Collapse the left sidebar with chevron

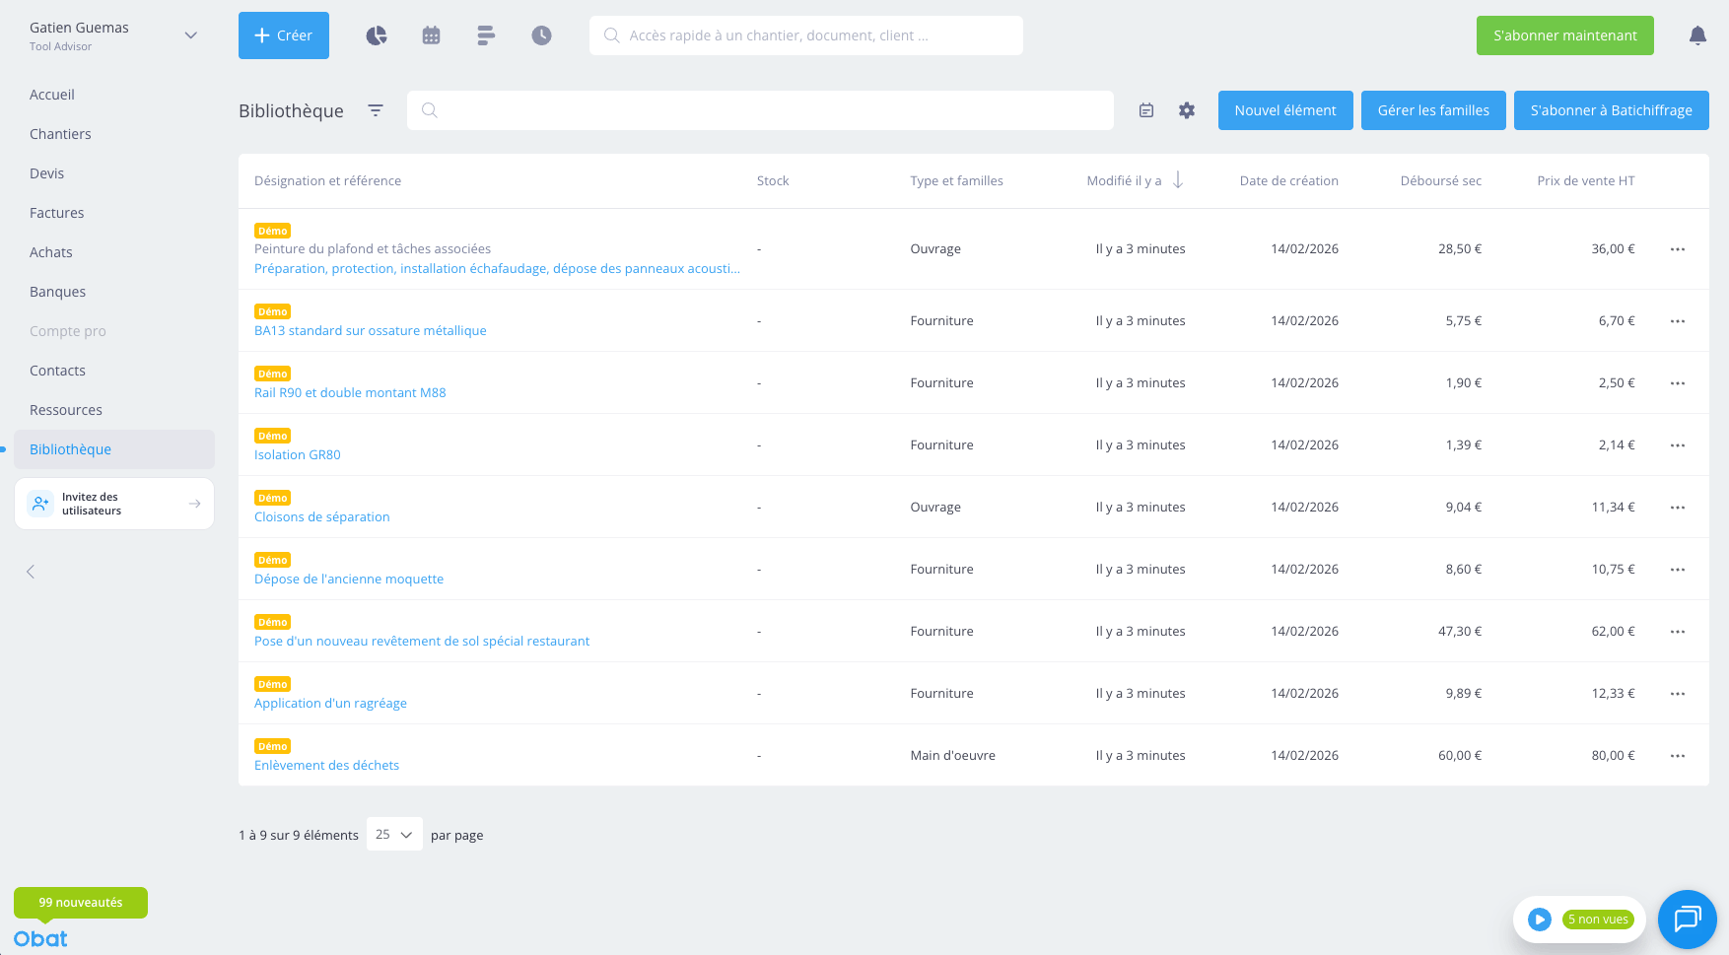click(x=31, y=572)
